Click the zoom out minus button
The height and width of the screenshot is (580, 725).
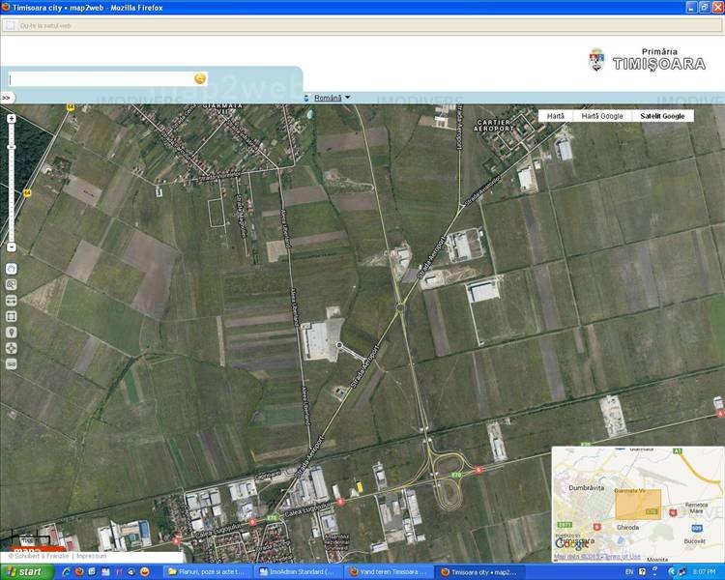point(11,246)
